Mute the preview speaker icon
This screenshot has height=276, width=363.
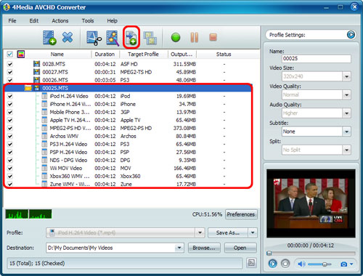[x=301, y=264]
